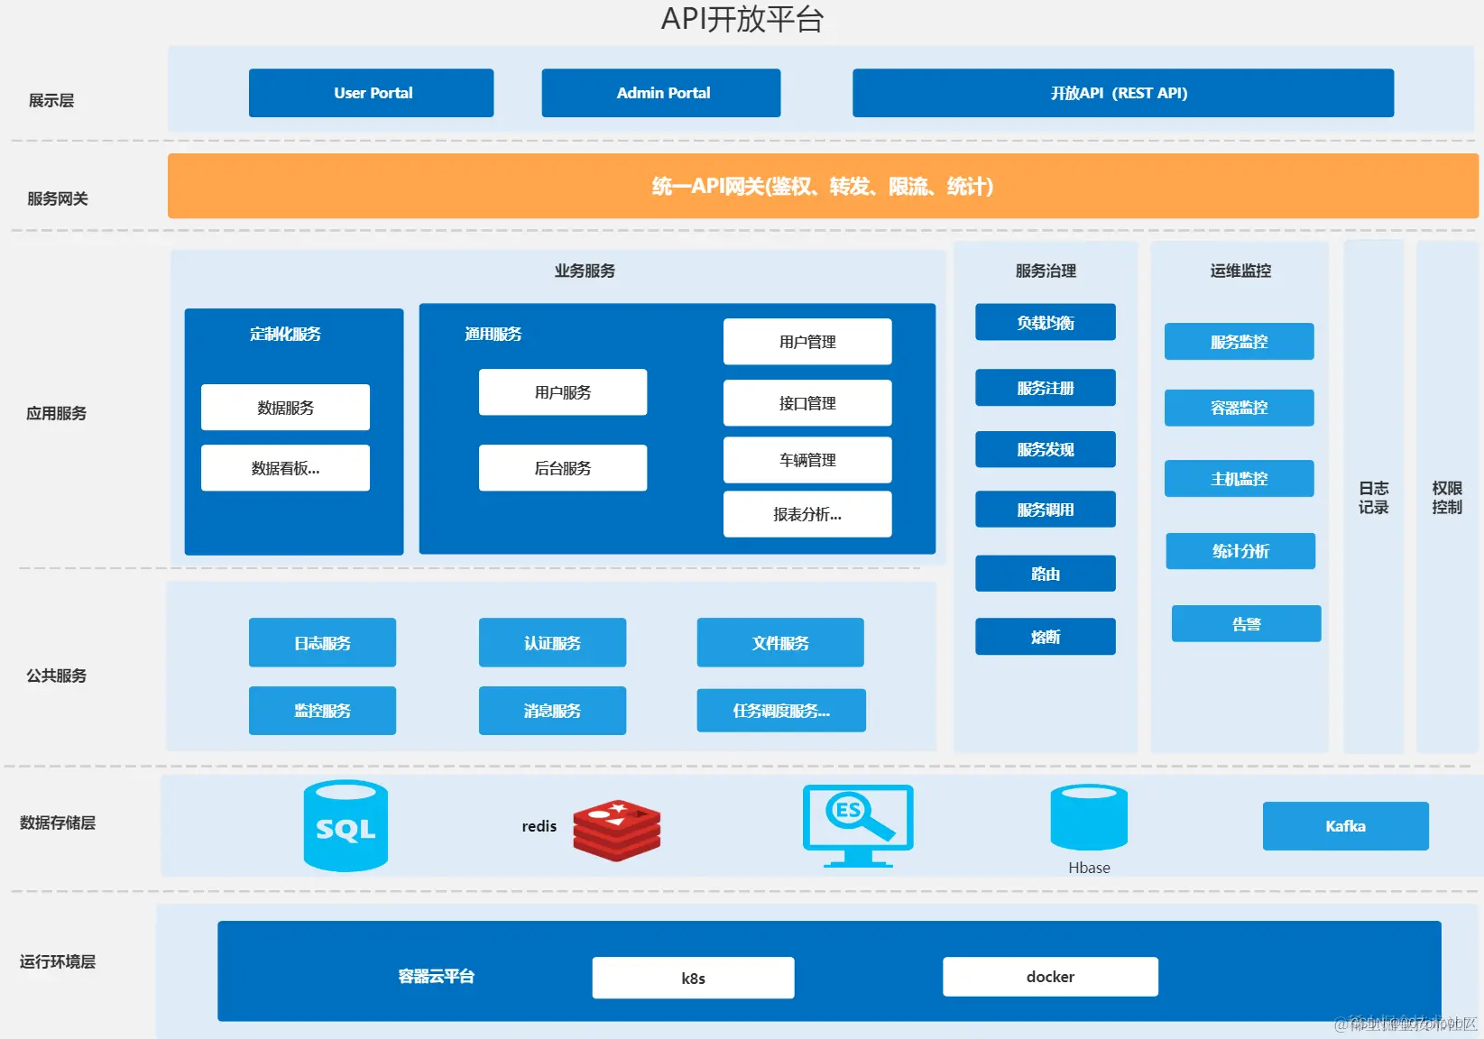Click the redis text label
1484x1039 pixels.
pyautogui.click(x=539, y=826)
